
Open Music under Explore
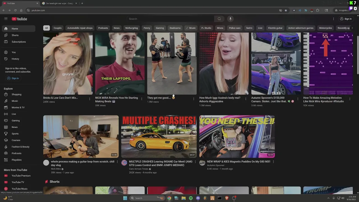[19, 101]
